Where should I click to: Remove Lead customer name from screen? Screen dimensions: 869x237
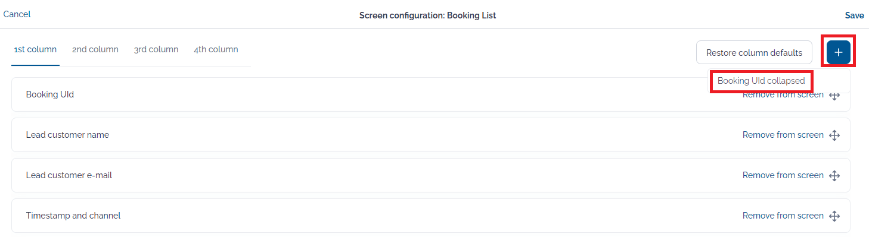point(783,135)
